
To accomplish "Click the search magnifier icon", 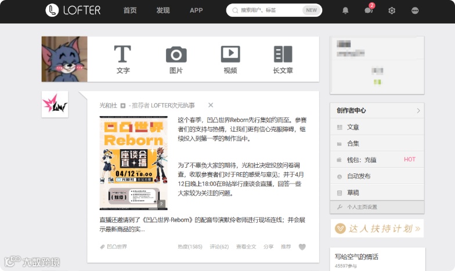I will pyautogui.click(x=235, y=10).
